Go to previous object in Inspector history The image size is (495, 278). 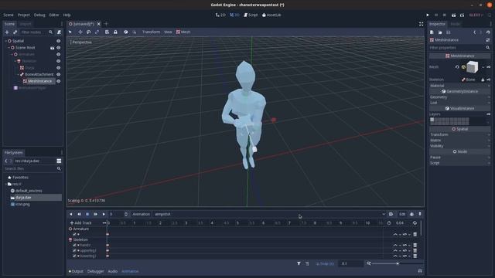coord(474,32)
